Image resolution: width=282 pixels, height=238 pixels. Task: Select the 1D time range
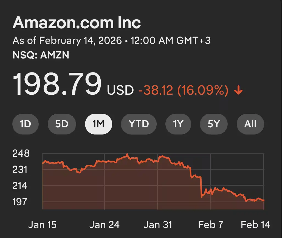pos(26,124)
